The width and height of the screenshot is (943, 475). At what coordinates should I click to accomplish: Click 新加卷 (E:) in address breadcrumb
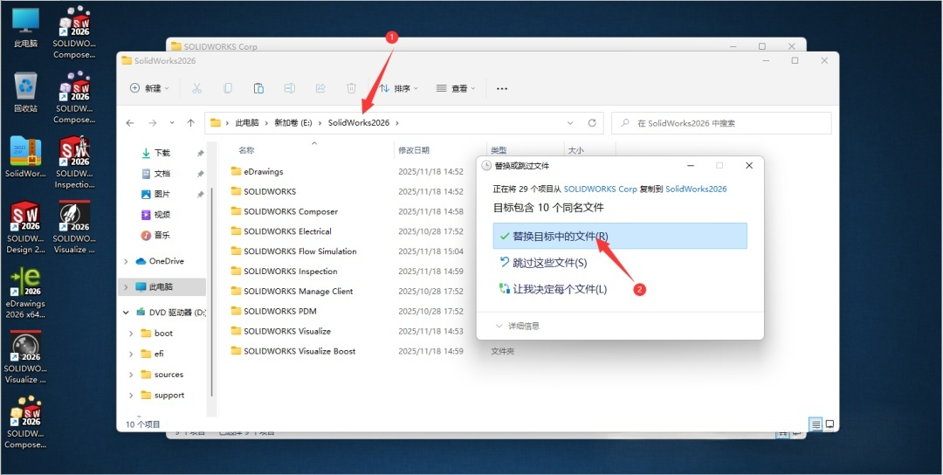293,122
